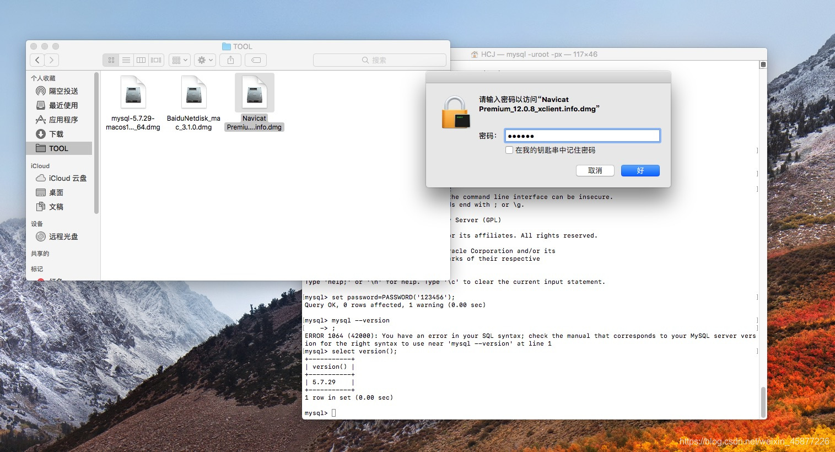Click the Finder sidebar scrollbar

point(96,143)
